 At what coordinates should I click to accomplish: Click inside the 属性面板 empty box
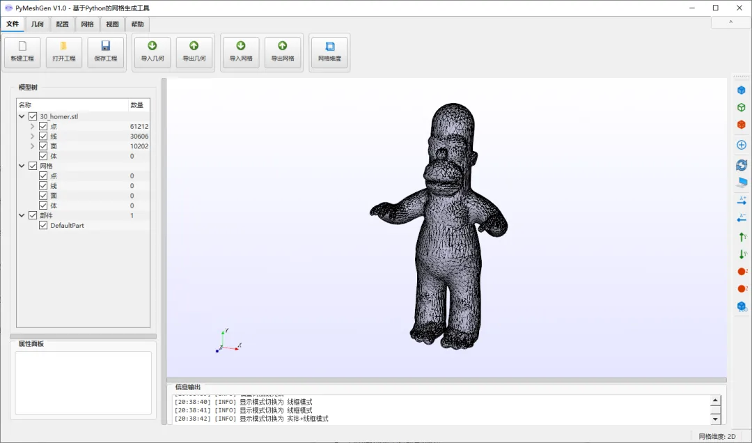84,383
